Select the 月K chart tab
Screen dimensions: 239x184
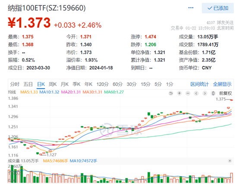tap(64, 84)
